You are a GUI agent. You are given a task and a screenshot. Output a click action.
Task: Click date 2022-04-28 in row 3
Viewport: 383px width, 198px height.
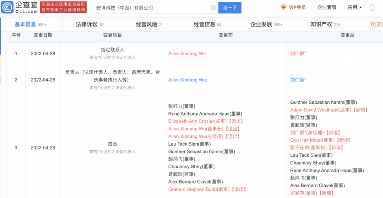coord(43,148)
